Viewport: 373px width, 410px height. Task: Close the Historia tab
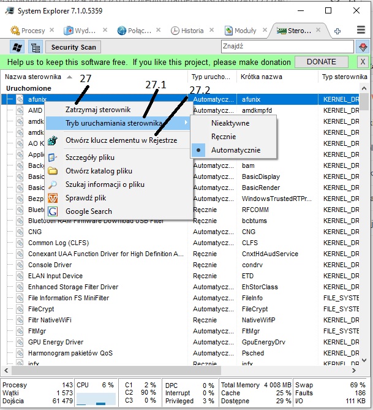tap(212, 30)
